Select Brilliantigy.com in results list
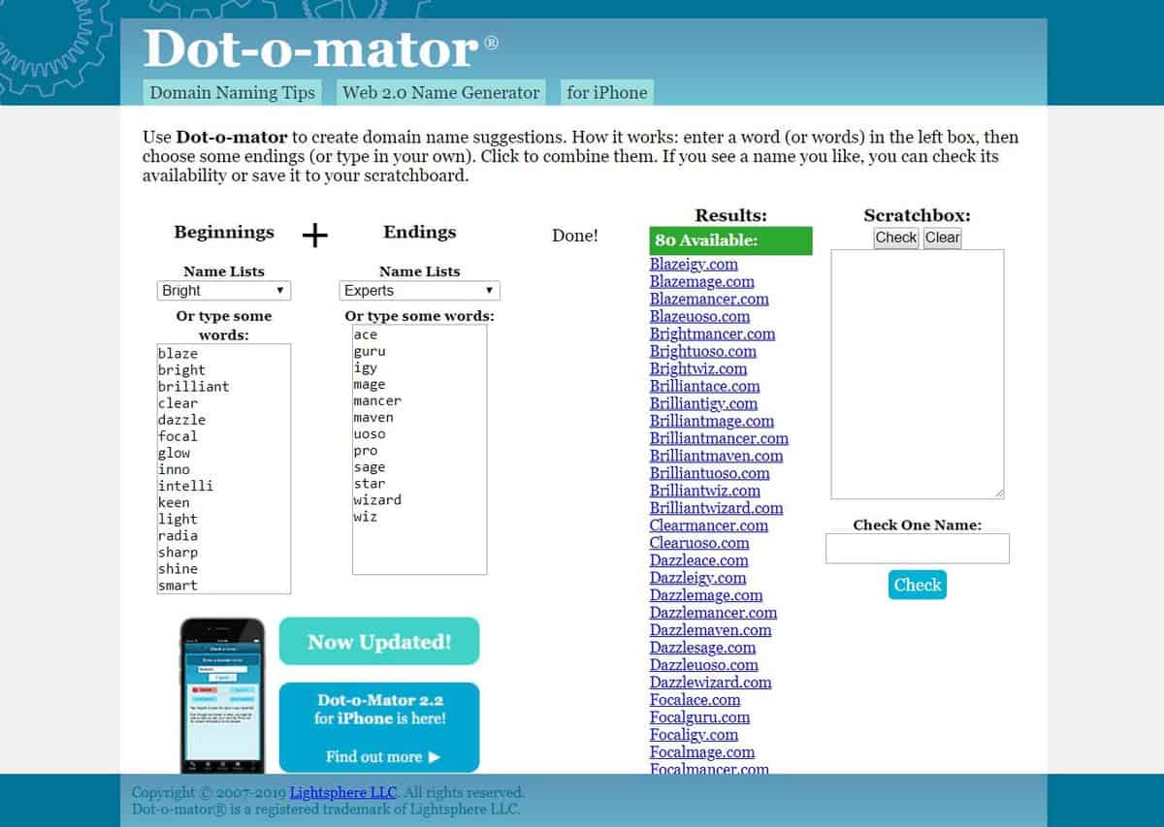 703,403
